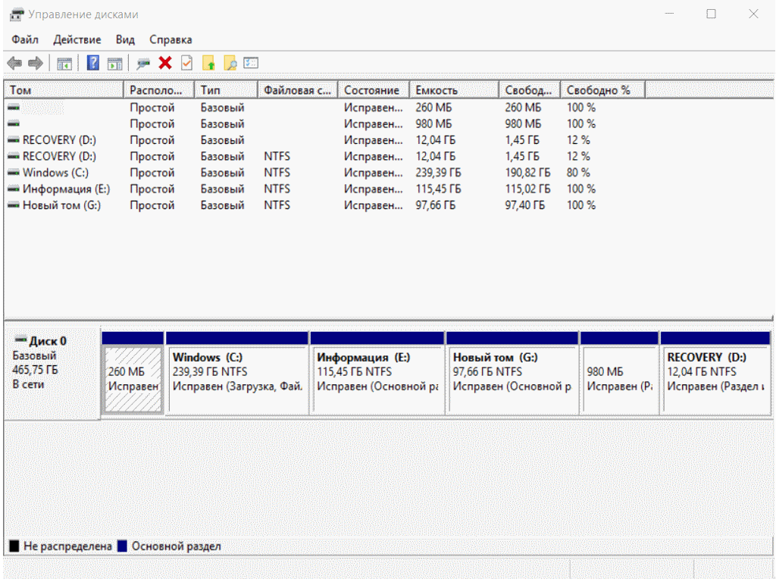Click the Properties checkmark page icon
Viewport: 776px width, 582px height.
[x=186, y=63]
